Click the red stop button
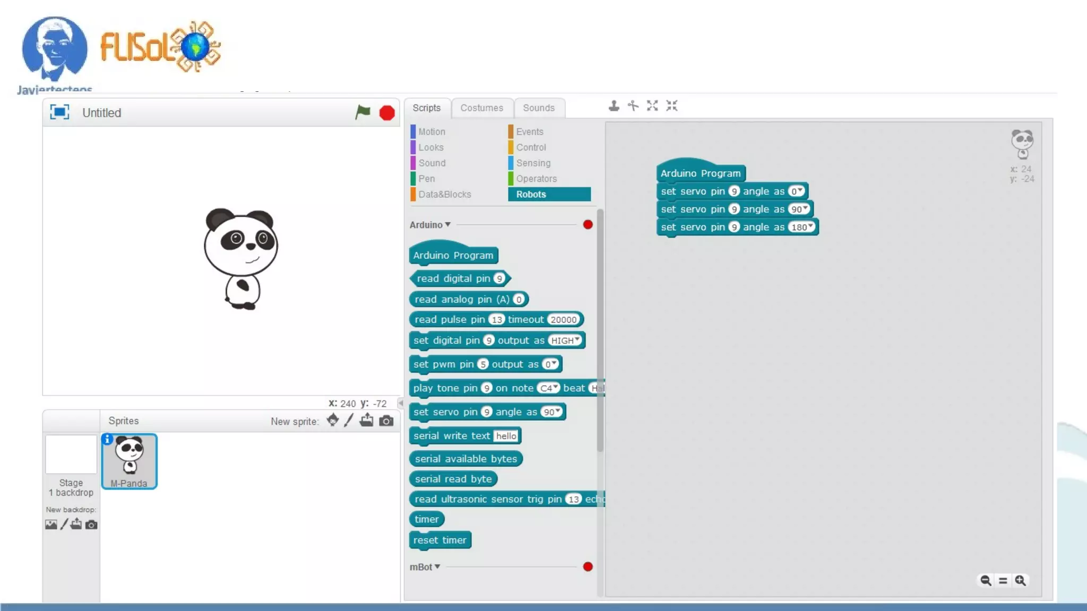The width and height of the screenshot is (1087, 611). 387,113
